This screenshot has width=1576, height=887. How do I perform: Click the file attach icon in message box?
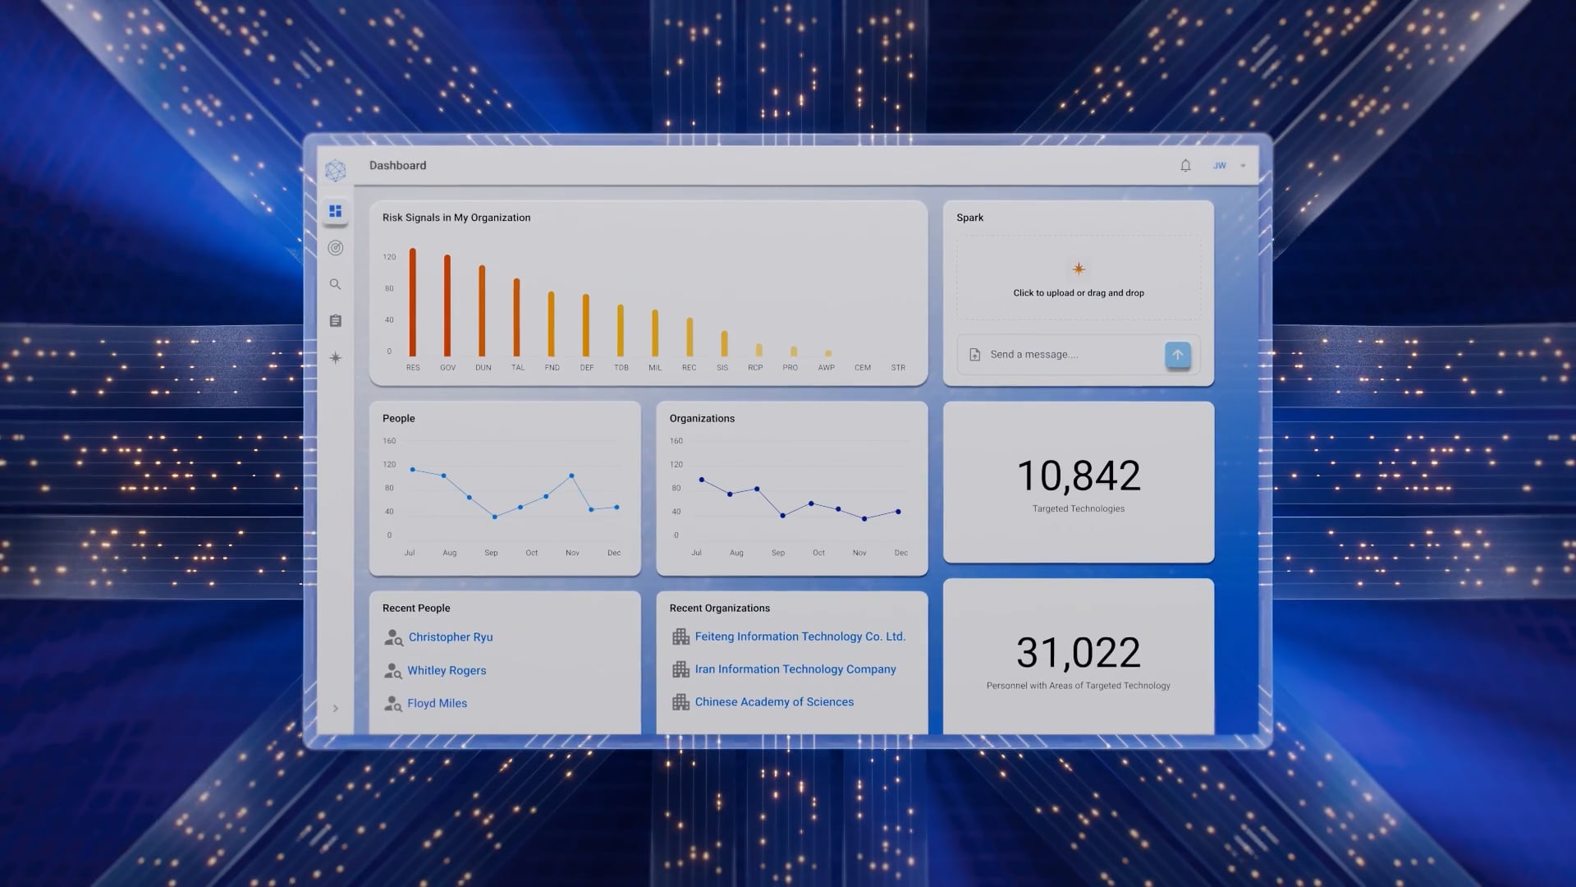[x=975, y=355]
